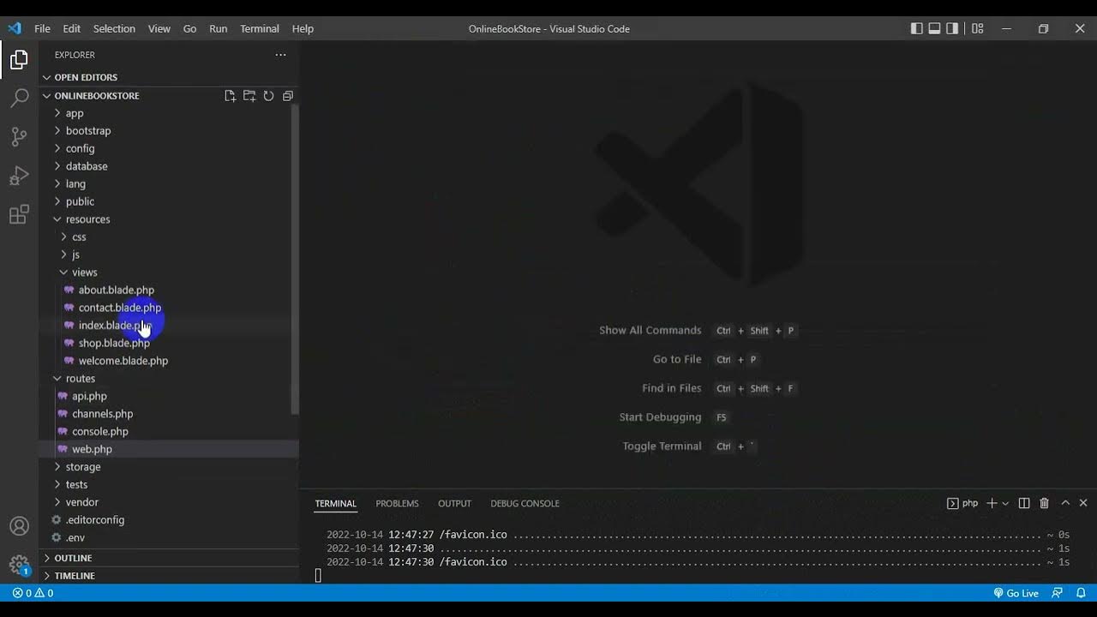The width and height of the screenshot is (1097, 617).
Task: Click the New File icon in explorer
Action: (230, 96)
